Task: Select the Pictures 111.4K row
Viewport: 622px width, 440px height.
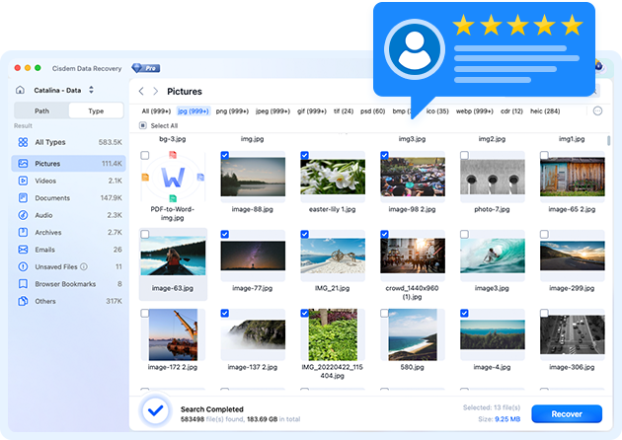Action: [x=69, y=164]
